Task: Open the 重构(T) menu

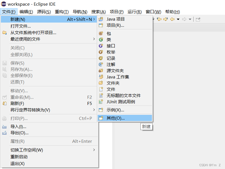Action: tap(62, 12)
